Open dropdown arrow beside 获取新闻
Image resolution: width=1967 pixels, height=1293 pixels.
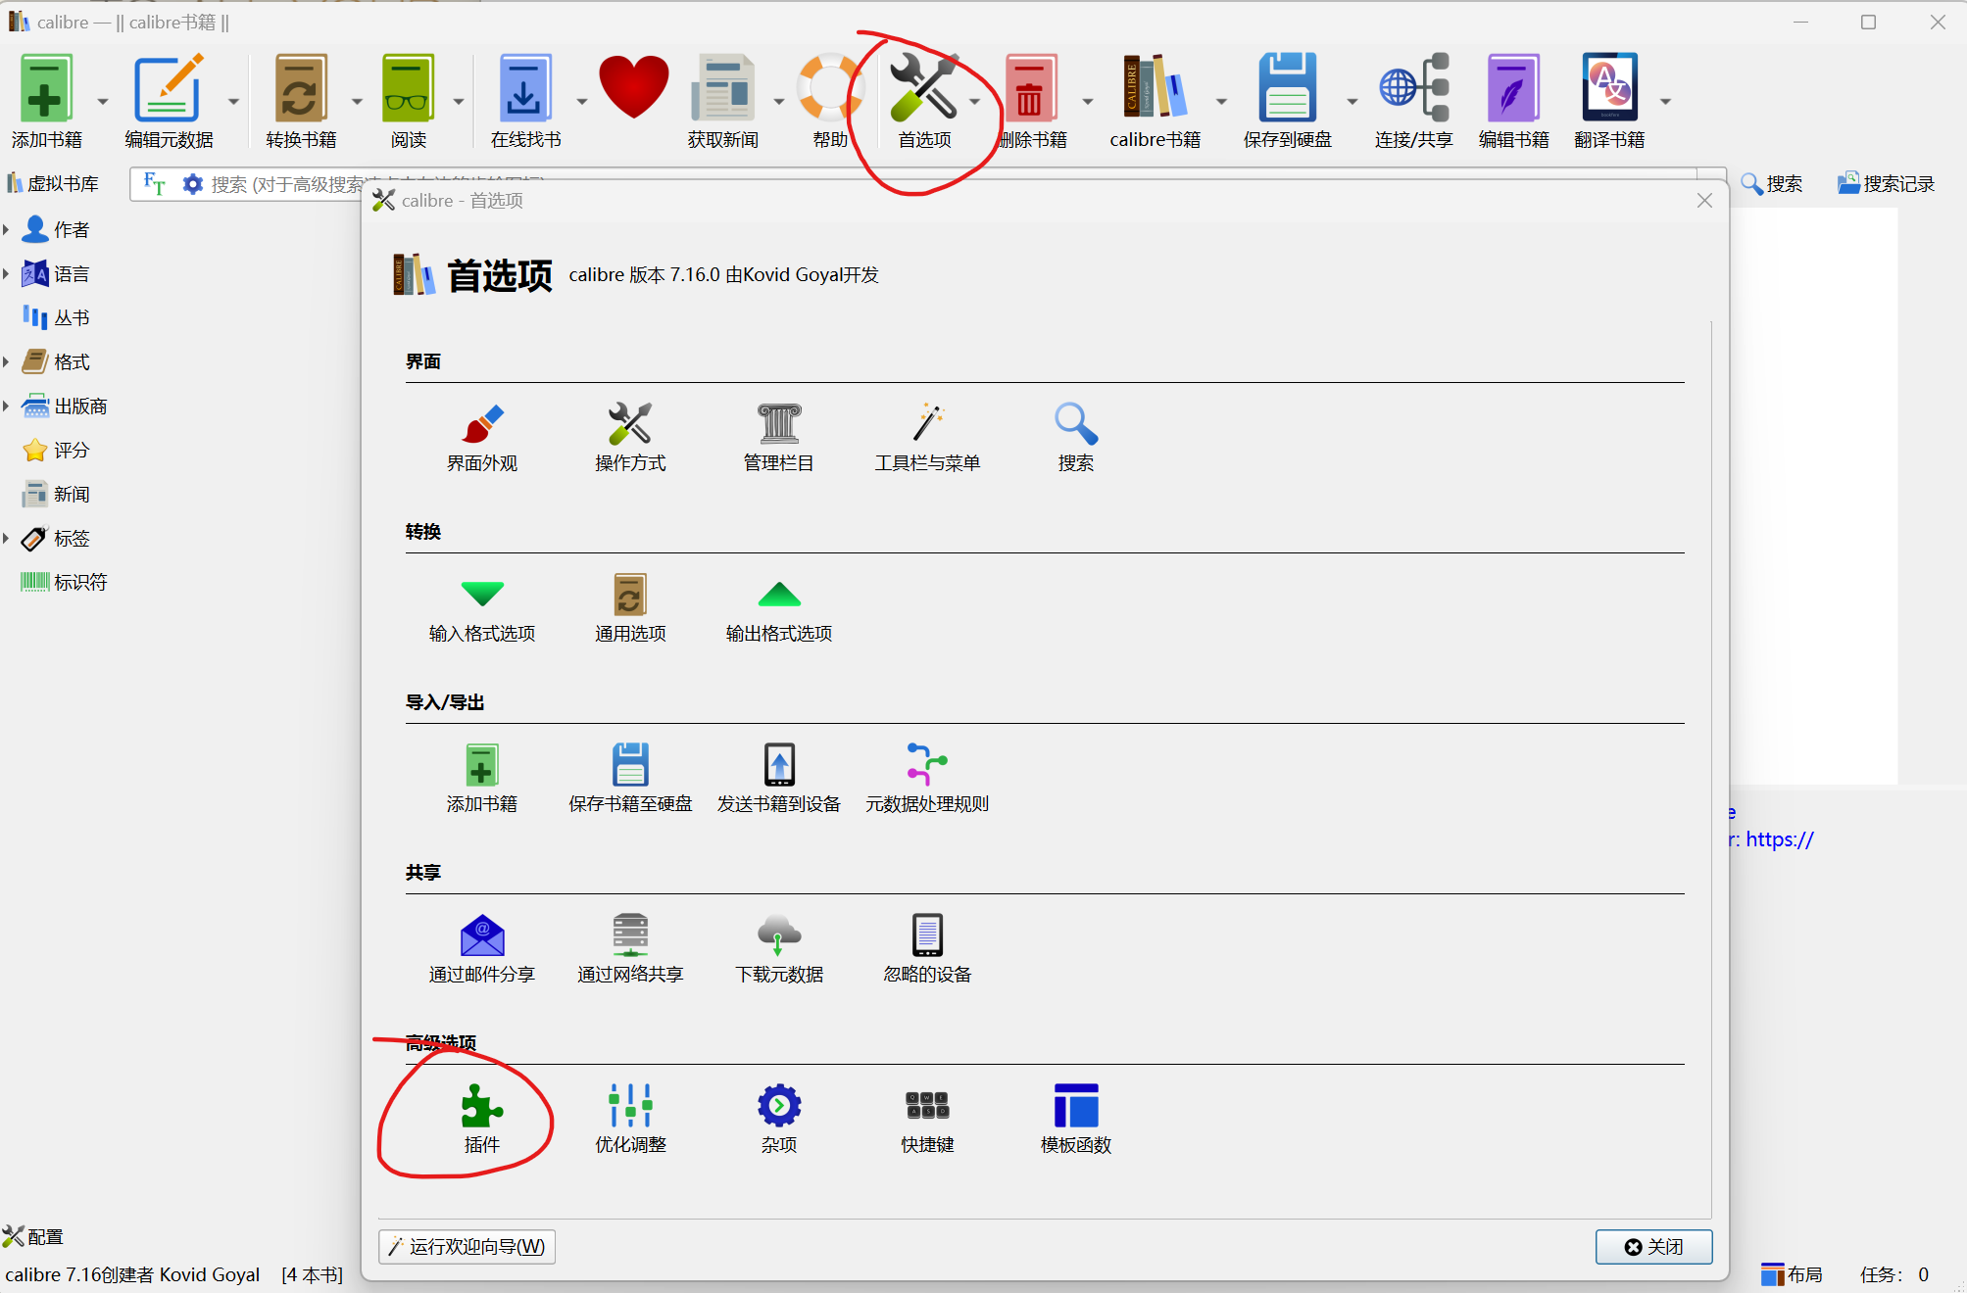(779, 102)
